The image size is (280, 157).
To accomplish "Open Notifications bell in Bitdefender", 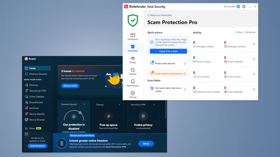I will point(133,83).
